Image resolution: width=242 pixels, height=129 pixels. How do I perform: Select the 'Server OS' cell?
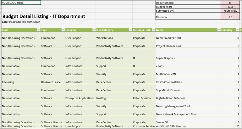[x=188, y=121]
